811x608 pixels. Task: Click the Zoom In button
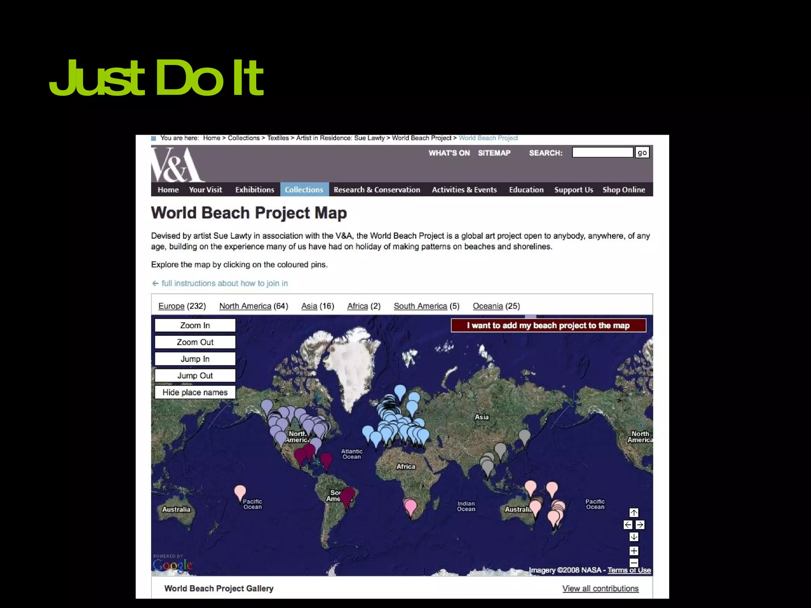coord(195,325)
